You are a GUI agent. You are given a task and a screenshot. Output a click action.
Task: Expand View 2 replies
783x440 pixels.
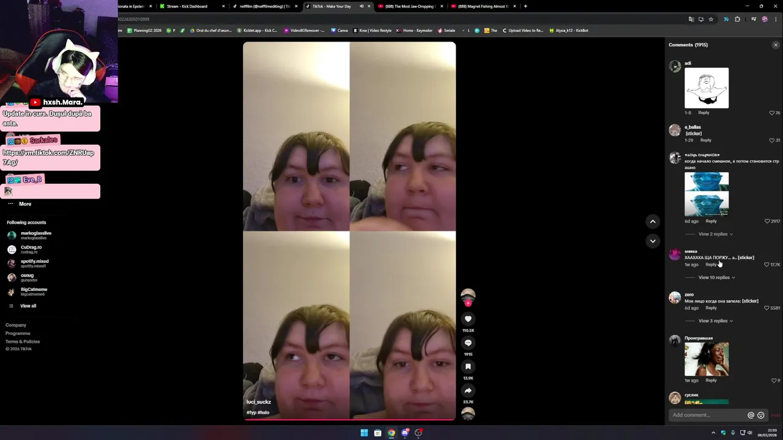(716, 234)
